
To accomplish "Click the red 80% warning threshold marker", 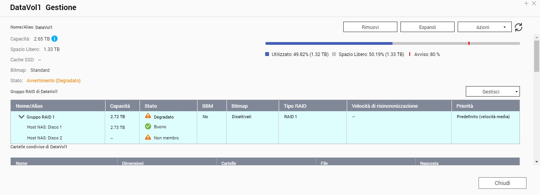I will pyautogui.click(x=468, y=43).
